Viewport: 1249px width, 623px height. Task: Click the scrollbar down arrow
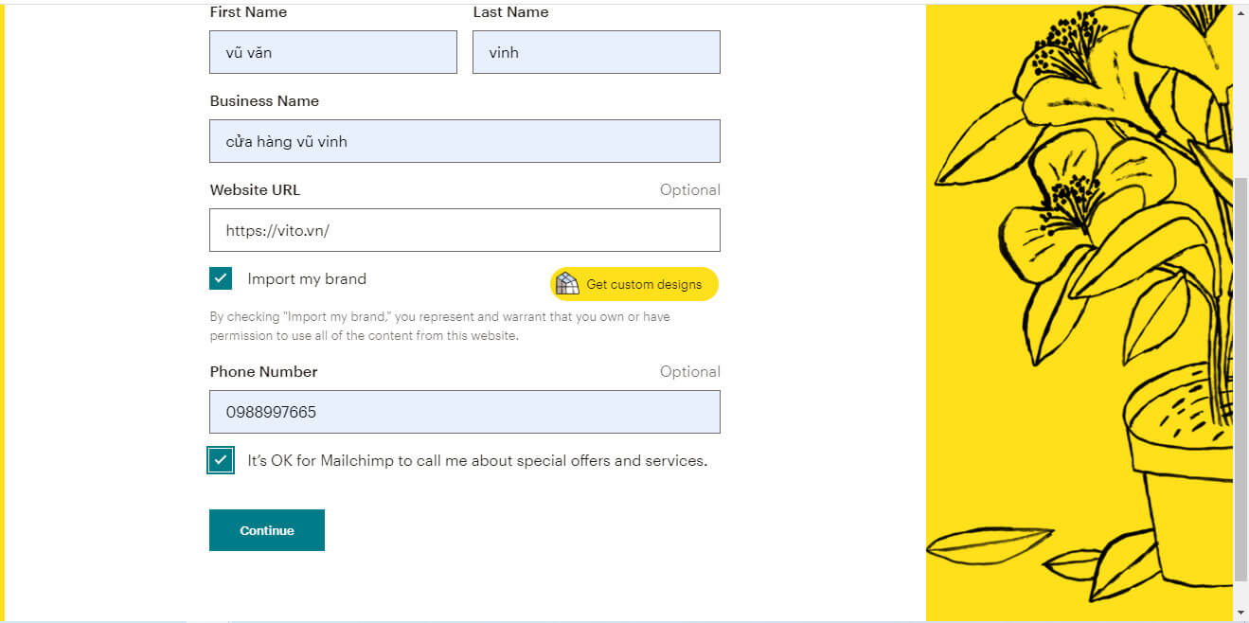coord(1240,613)
